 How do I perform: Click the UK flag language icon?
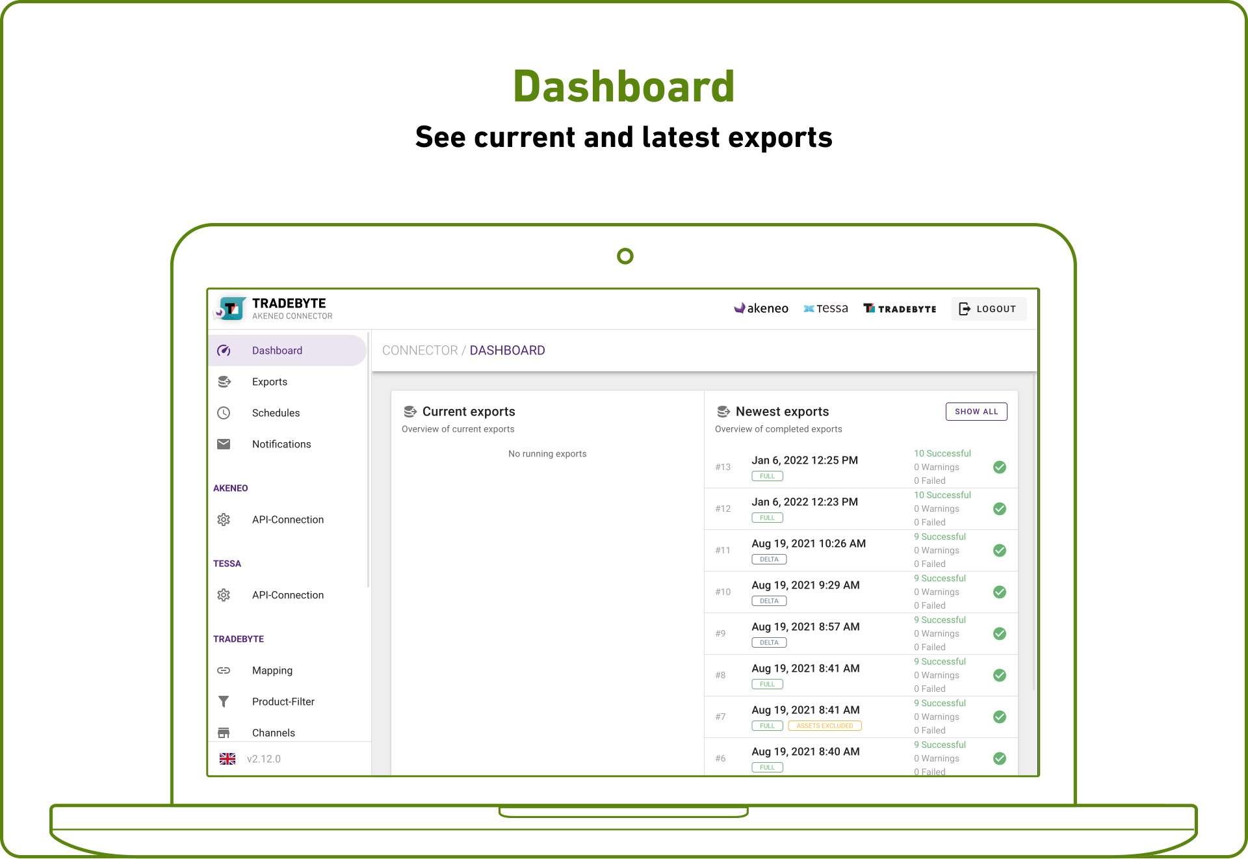(227, 759)
